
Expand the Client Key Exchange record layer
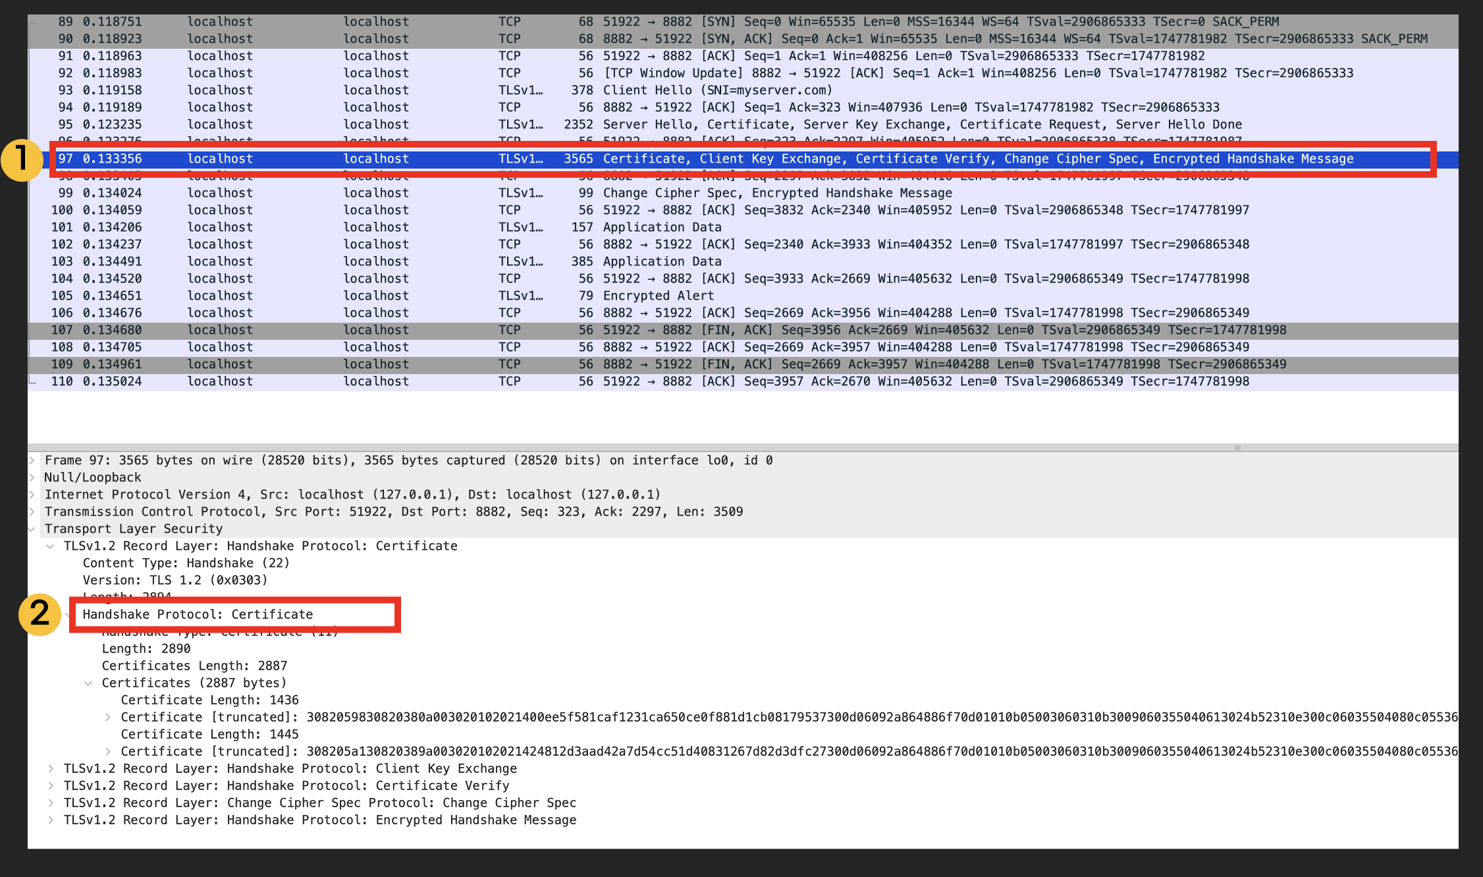(x=50, y=768)
